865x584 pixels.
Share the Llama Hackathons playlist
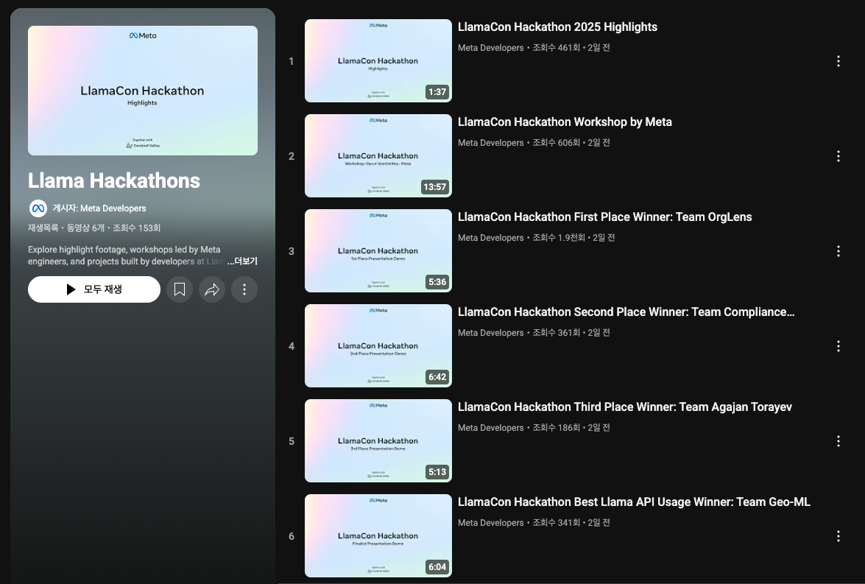point(212,289)
